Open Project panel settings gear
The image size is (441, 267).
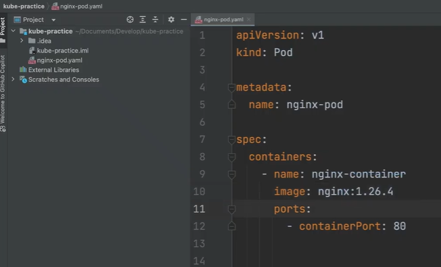tap(171, 19)
